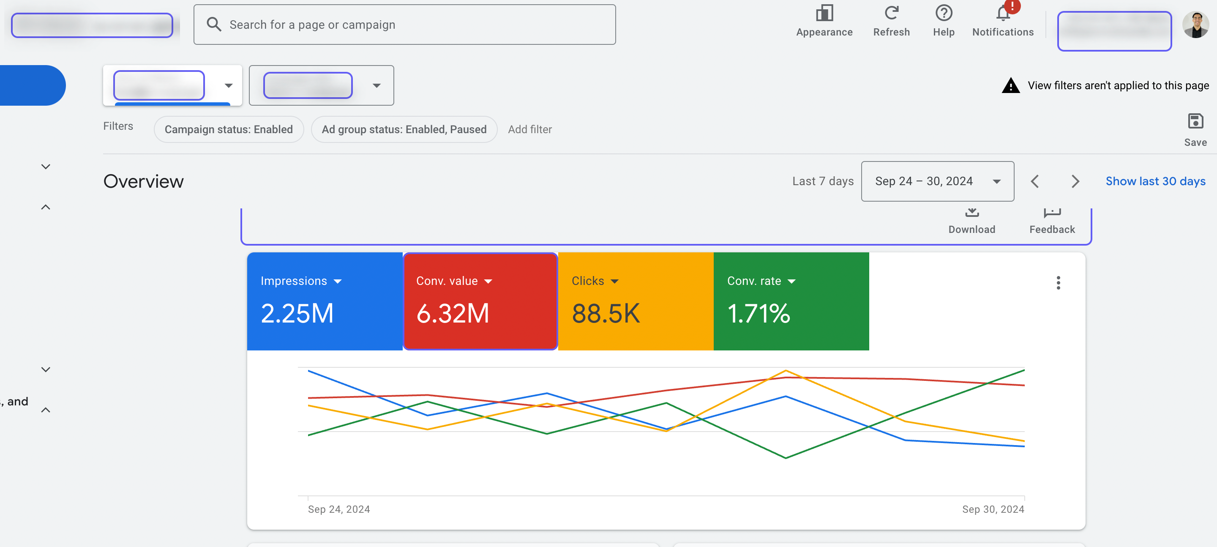Click the Download icon
The width and height of the screenshot is (1217, 547).
[971, 214]
